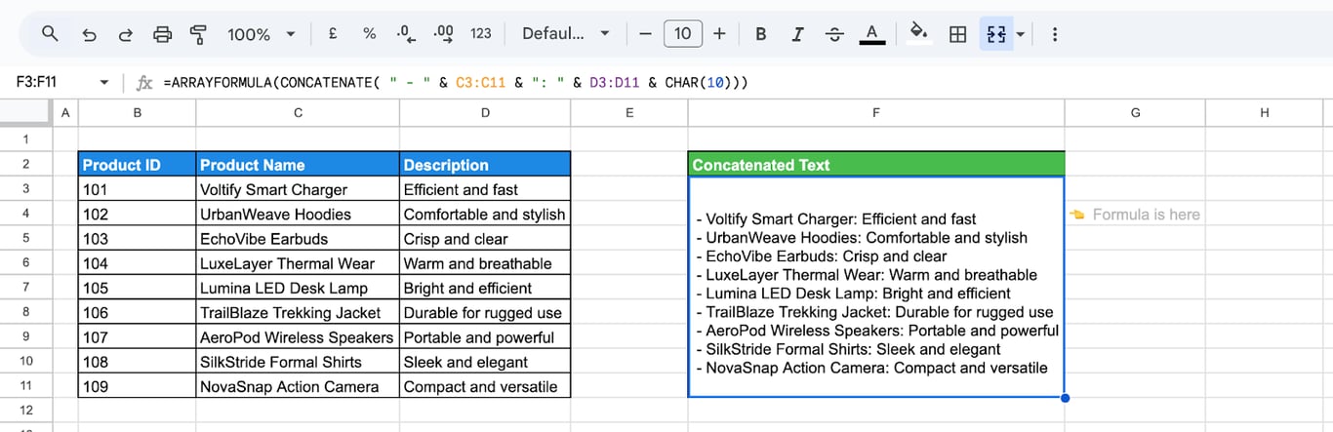1333x432 pixels.
Task: Click the Product Name header cell
Action: 298,165
